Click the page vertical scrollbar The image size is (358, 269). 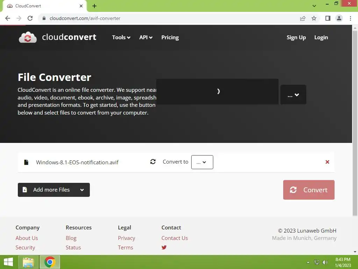click(x=355, y=124)
